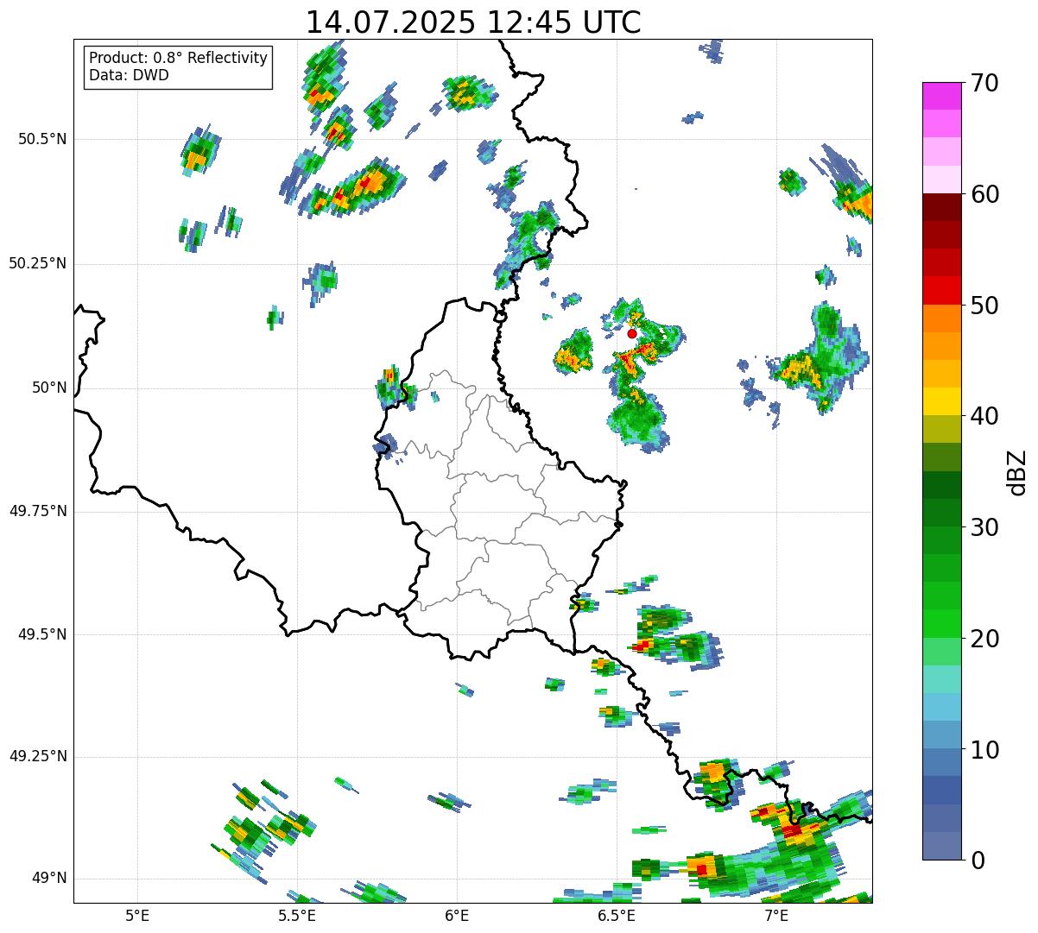
Task: Click the 7°E longitude label
Action: pos(776,916)
